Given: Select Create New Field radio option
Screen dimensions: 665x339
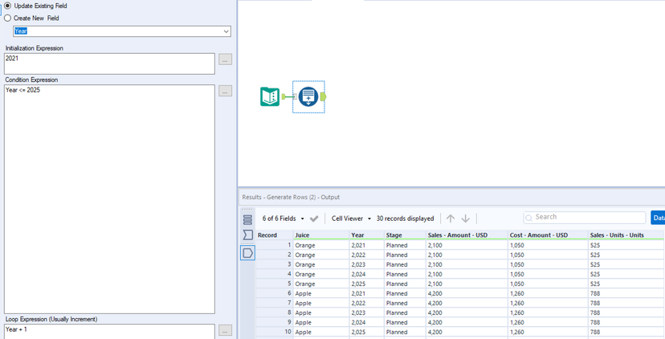Looking at the screenshot, I should point(8,18).
